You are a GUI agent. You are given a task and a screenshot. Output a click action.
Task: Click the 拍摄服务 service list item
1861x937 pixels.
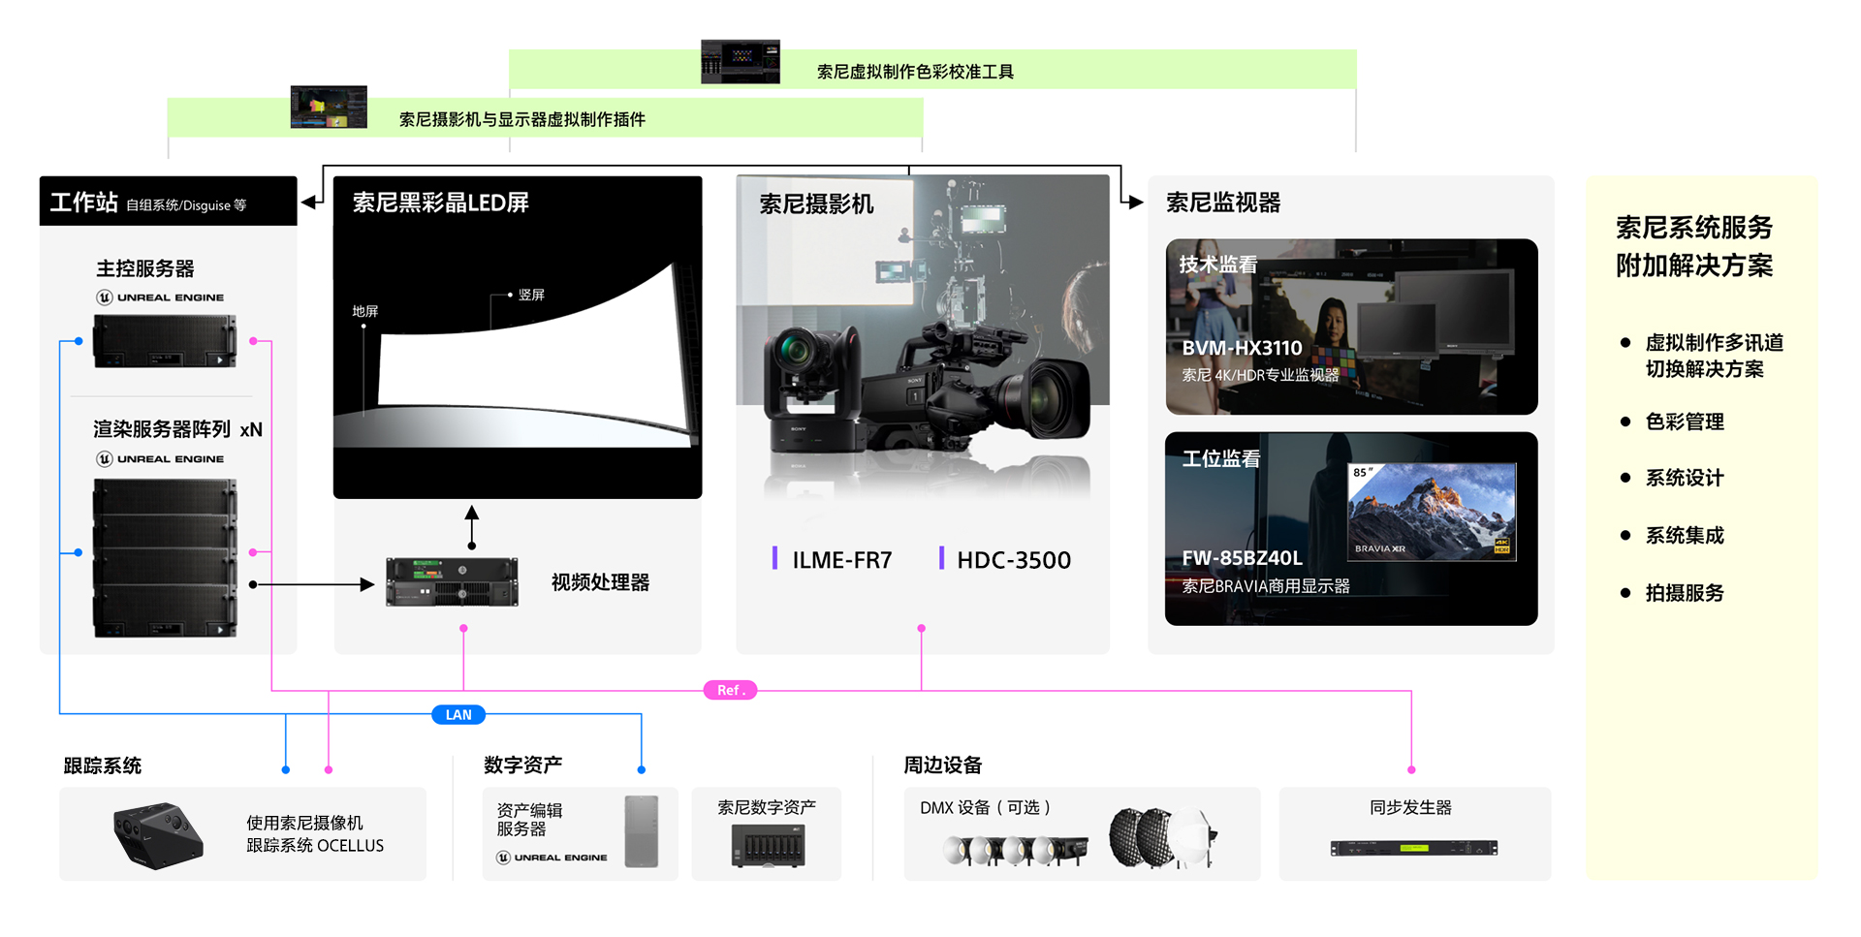click(1684, 593)
